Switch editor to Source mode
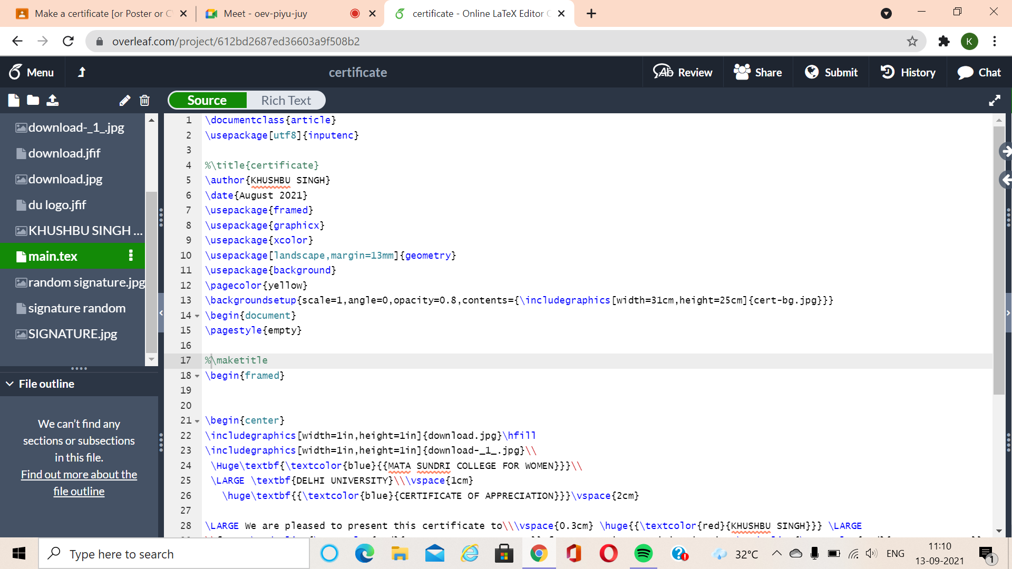This screenshot has height=569, width=1012. tap(207, 100)
